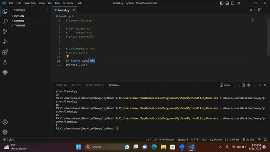Screen dimensions: 270x152
Task: Open the run button dropdown arrow
Action: click(x=255, y=10)
